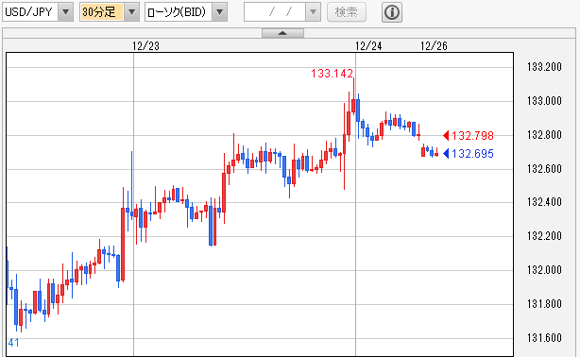This screenshot has width=580, height=357.
Task: Click the 133.142 high price label
Action: (x=333, y=74)
